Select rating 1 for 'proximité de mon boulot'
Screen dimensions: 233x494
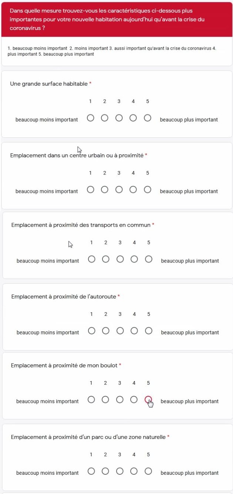(x=91, y=400)
